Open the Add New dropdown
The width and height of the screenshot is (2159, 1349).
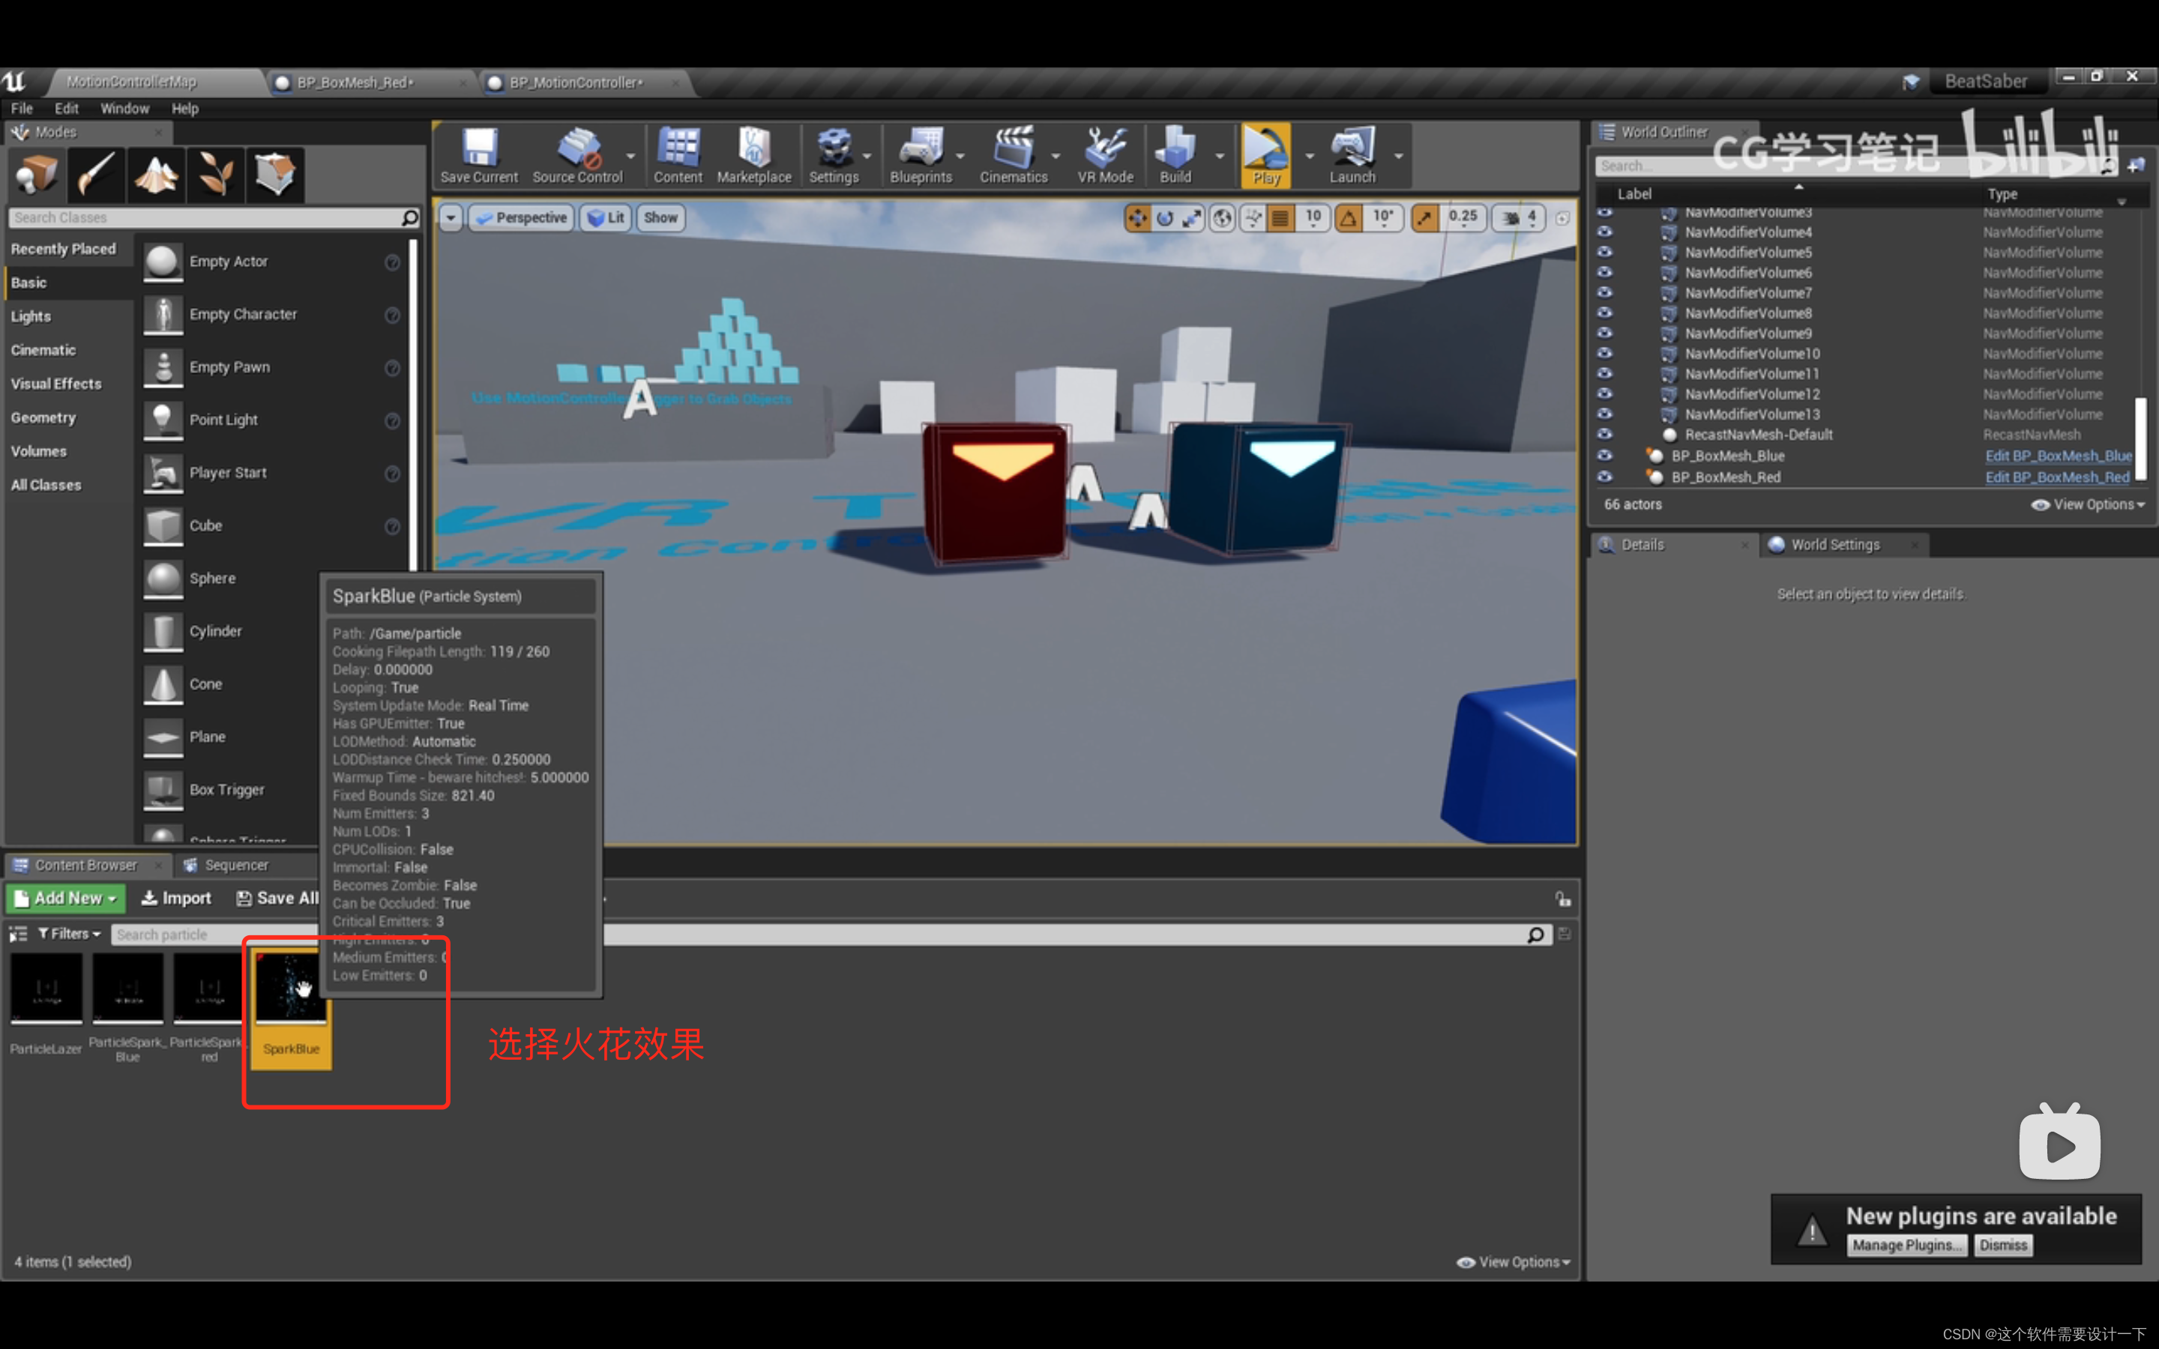66,899
